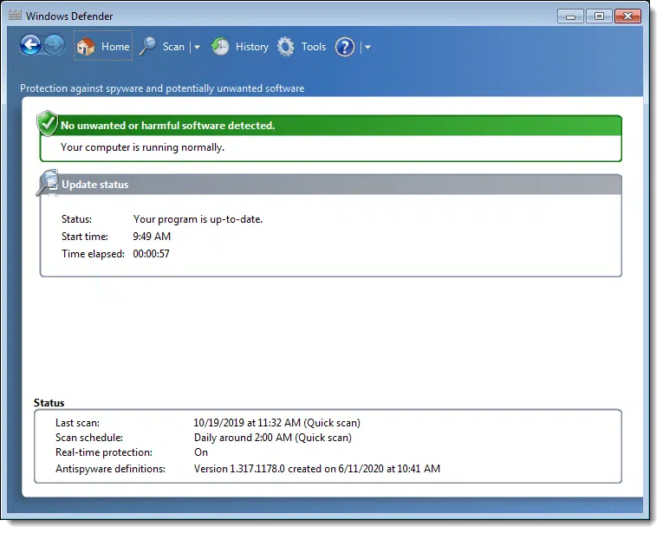Screen dimensions: 663x533
Task: Click the 'Update status' header text
Action: [95, 185]
